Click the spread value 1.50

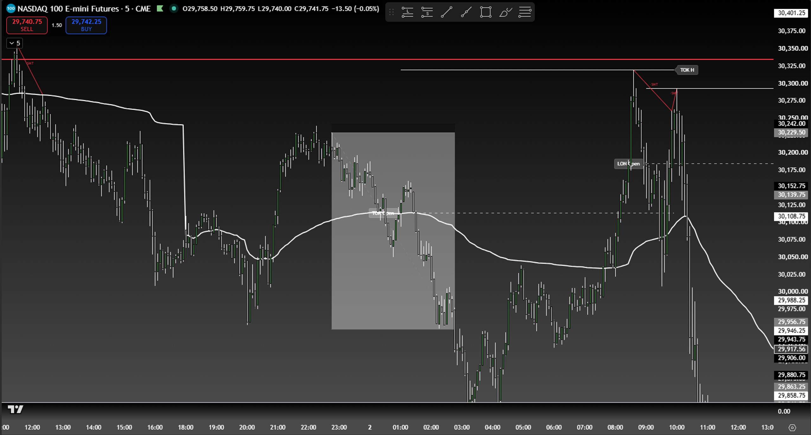click(x=57, y=25)
